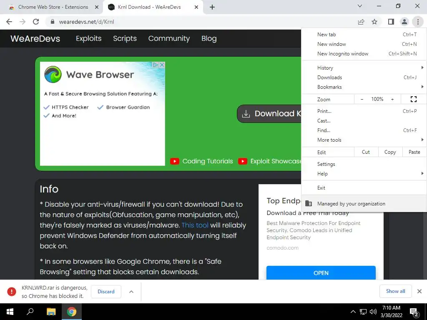Share this page via the share icon
Viewport: 427px width, 320px height.
click(x=361, y=22)
